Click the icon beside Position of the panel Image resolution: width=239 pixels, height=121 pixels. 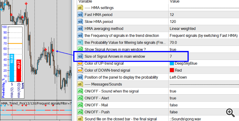click(x=80, y=77)
